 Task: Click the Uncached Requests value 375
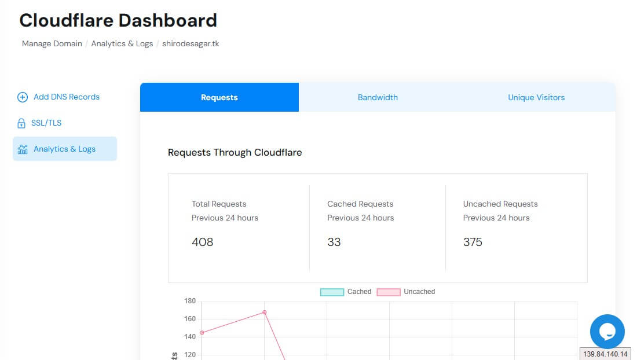473,242
